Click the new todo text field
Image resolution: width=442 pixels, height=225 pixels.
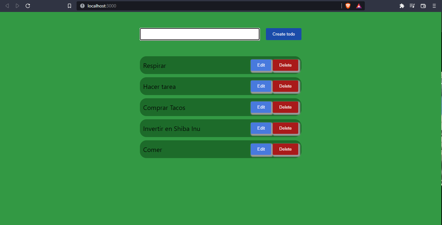point(199,34)
